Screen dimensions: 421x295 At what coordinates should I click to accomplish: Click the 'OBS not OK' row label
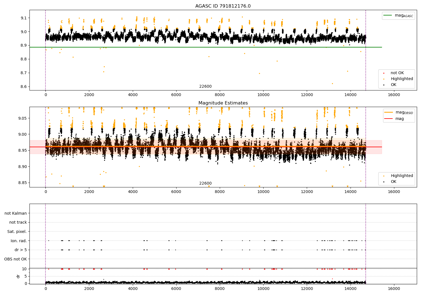[x=16, y=259]
